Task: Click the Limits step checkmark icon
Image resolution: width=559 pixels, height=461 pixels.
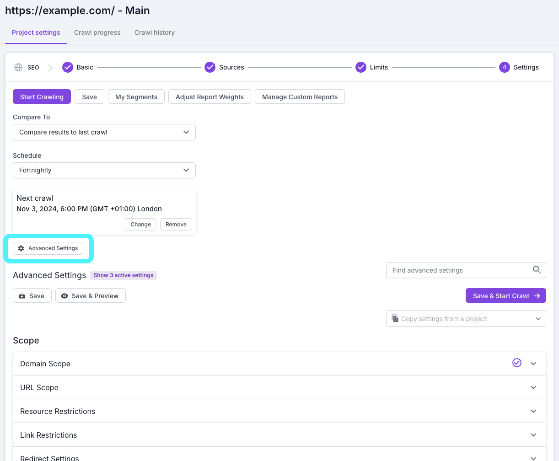Action: click(361, 67)
